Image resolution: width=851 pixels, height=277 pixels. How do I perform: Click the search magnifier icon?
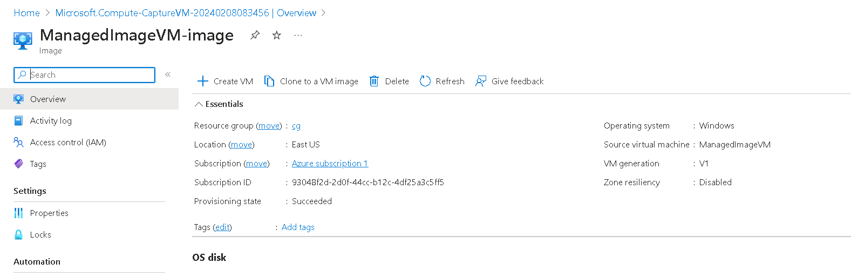click(x=22, y=75)
